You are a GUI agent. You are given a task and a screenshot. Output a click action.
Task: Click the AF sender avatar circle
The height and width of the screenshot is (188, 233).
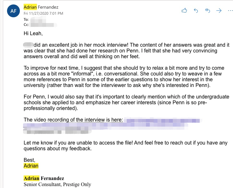(x=13, y=11)
